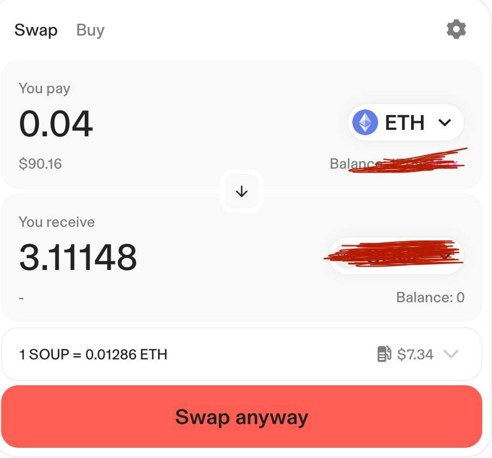
Task: Click the scribbled-out Balance in pay section
Action: [397, 163]
